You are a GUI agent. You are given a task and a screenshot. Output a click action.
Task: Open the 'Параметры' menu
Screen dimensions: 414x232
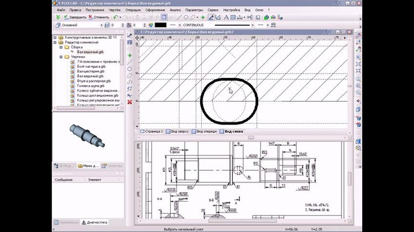click(194, 10)
